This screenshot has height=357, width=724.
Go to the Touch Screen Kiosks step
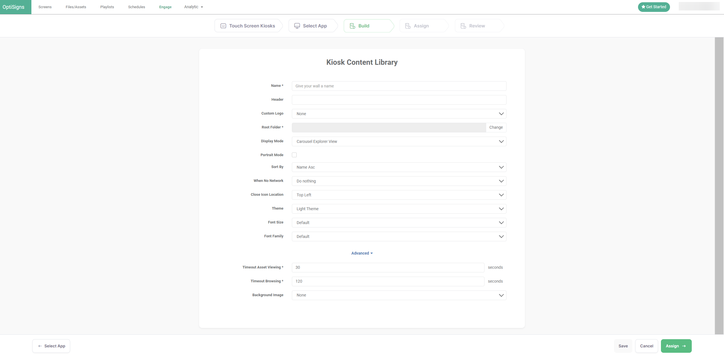click(x=248, y=26)
